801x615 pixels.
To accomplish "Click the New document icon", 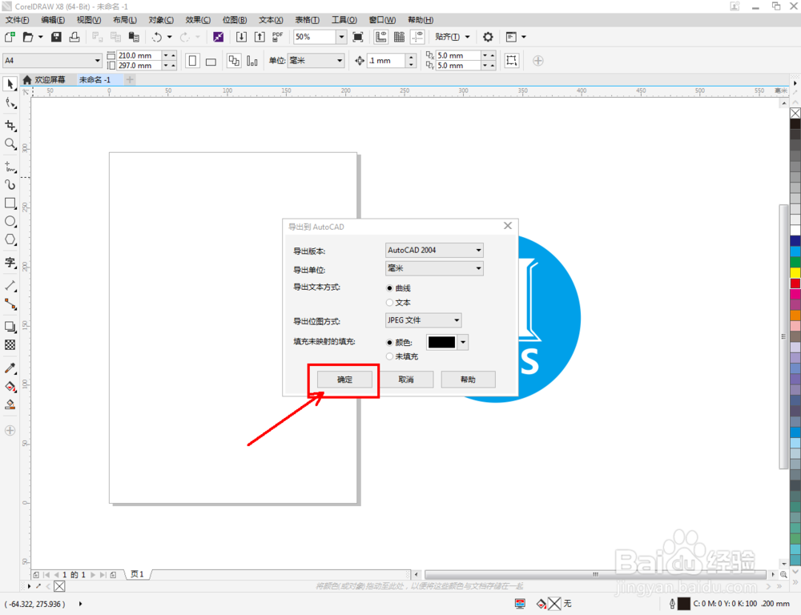I will (x=10, y=37).
